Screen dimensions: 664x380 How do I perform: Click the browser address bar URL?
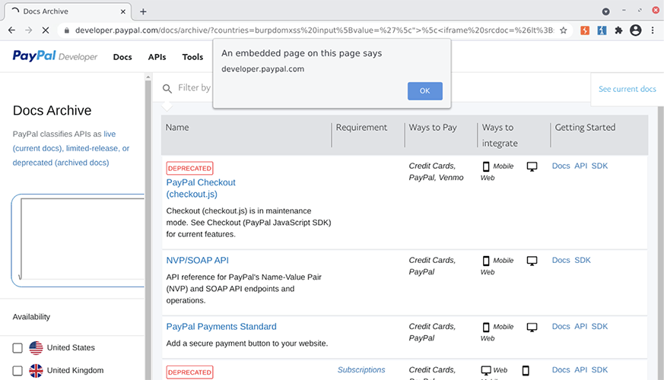pyautogui.click(x=314, y=30)
